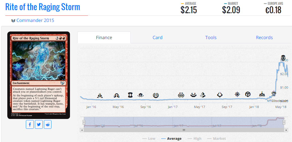Viewport: 292px width, 142px height.
Task: Click the Rivals of Ixalan set symbol after Jan '18
Action: coord(262,94)
